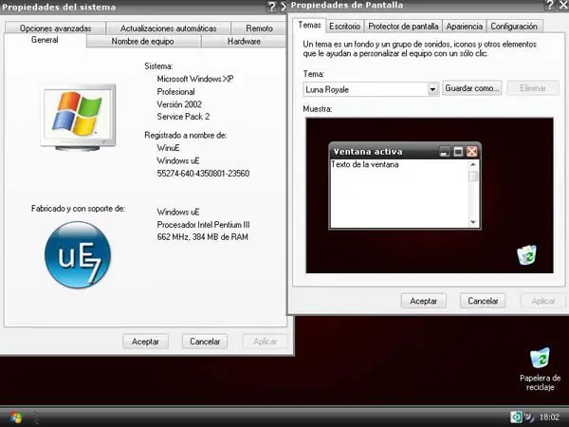
Task: Click Aceptar in Propiedades del sistema
Action: [145, 342]
